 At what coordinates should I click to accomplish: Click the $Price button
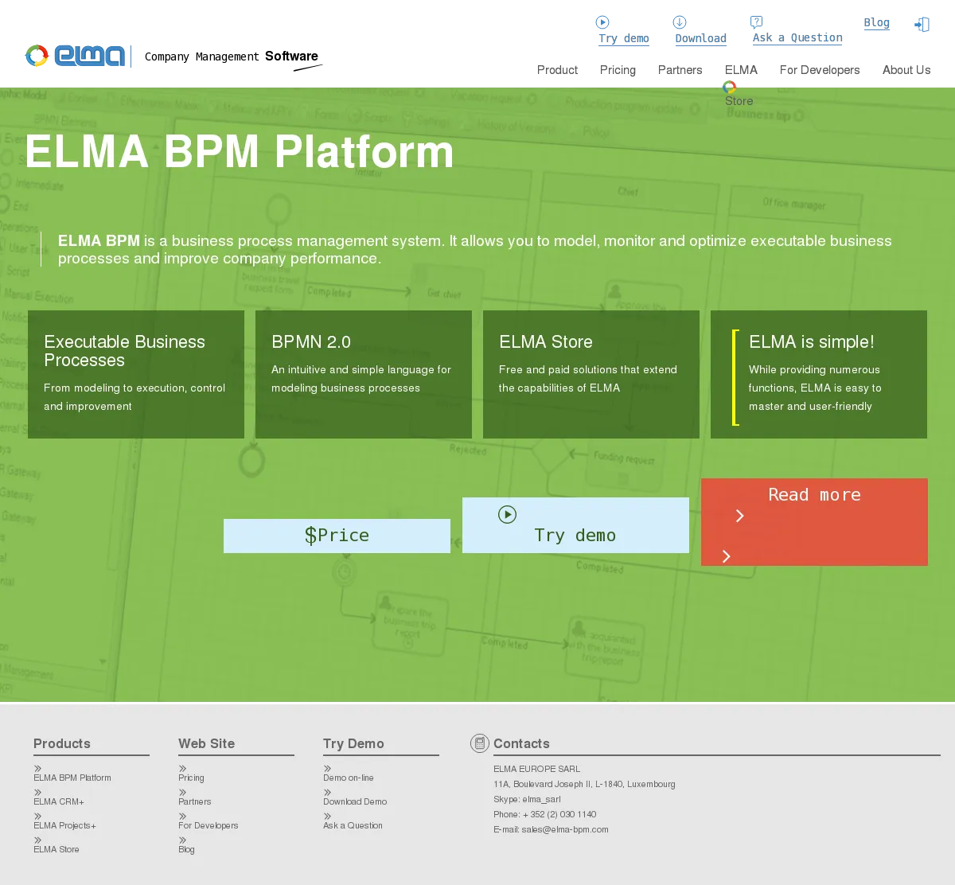click(x=337, y=536)
